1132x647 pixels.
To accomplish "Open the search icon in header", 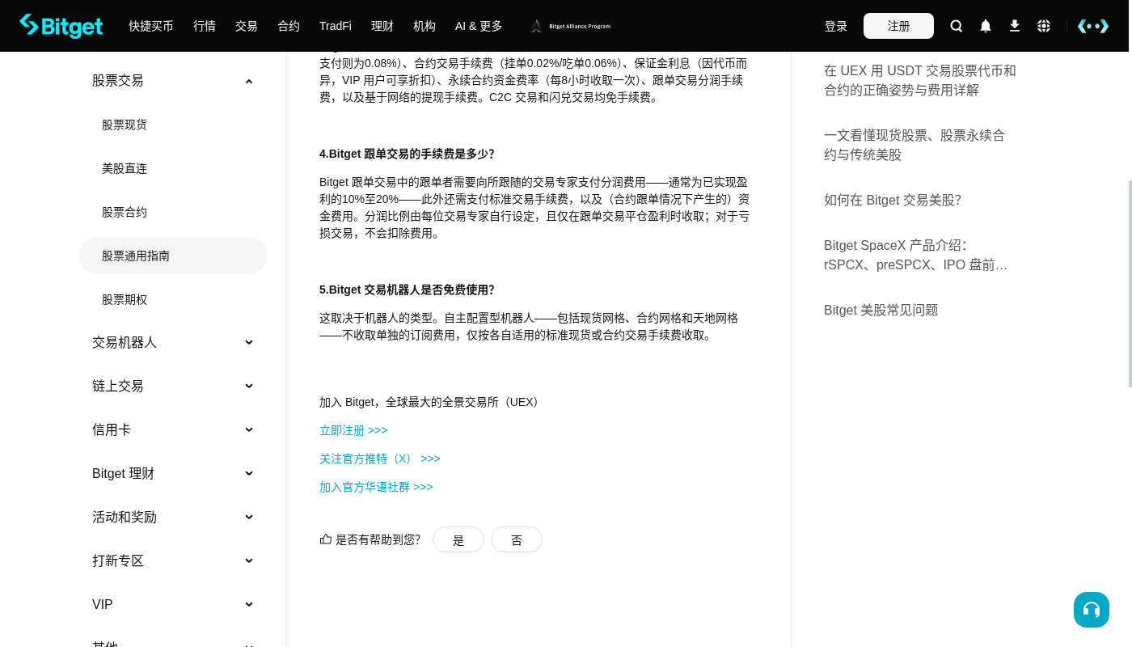I will click(957, 26).
